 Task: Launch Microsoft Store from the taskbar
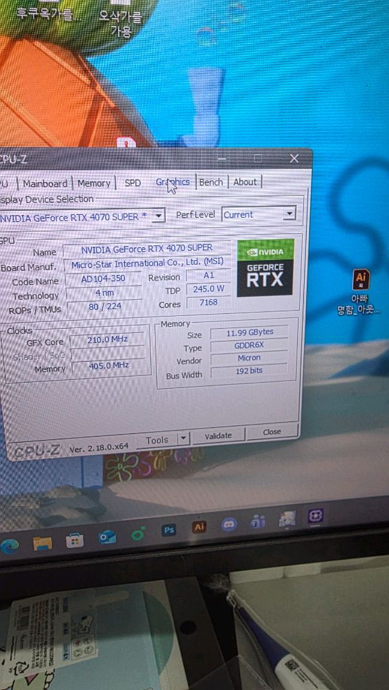75,540
